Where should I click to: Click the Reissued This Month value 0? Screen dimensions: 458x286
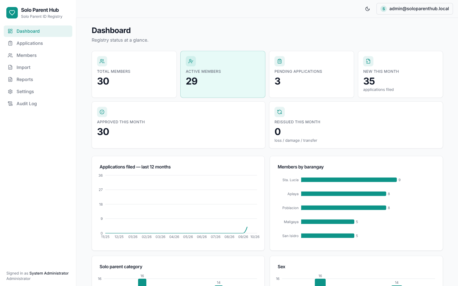[x=278, y=132]
